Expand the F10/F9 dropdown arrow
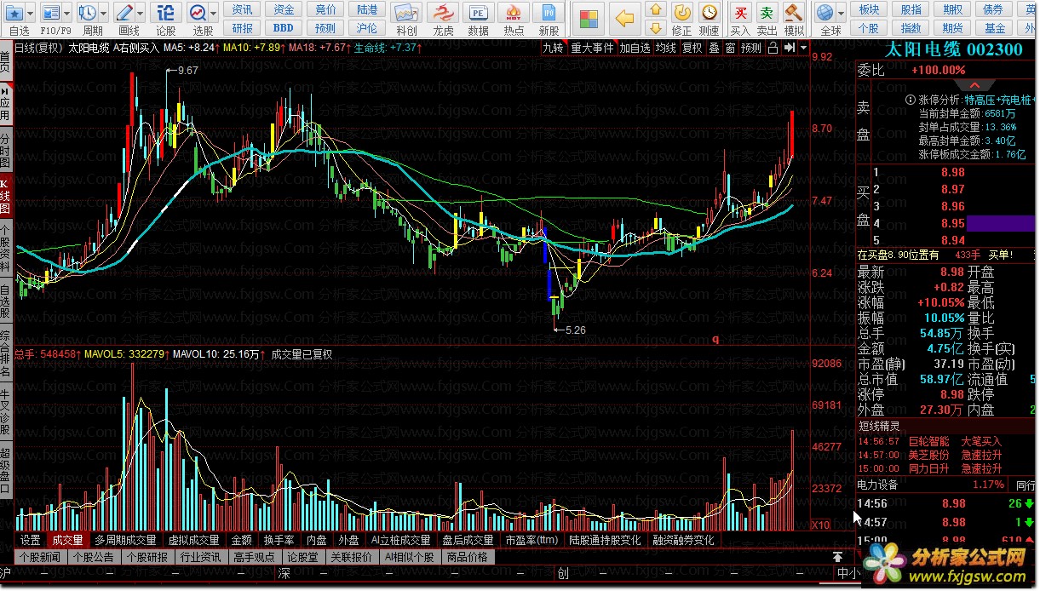 (67, 14)
